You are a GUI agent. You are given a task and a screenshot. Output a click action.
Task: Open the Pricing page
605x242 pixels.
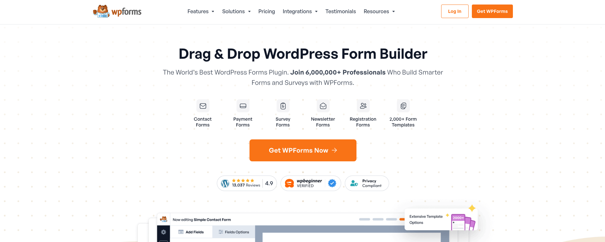pos(267,11)
